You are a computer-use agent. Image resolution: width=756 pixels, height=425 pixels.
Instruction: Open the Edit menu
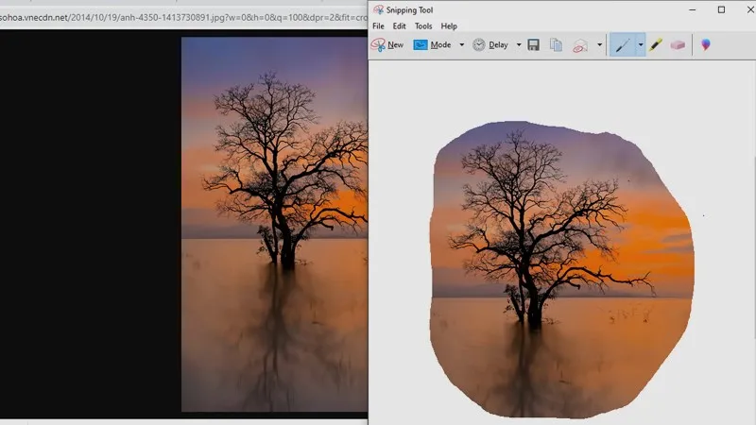[x=401, y=26]
